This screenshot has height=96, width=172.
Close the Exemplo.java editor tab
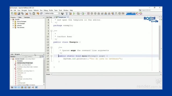[x=68, y=17]
